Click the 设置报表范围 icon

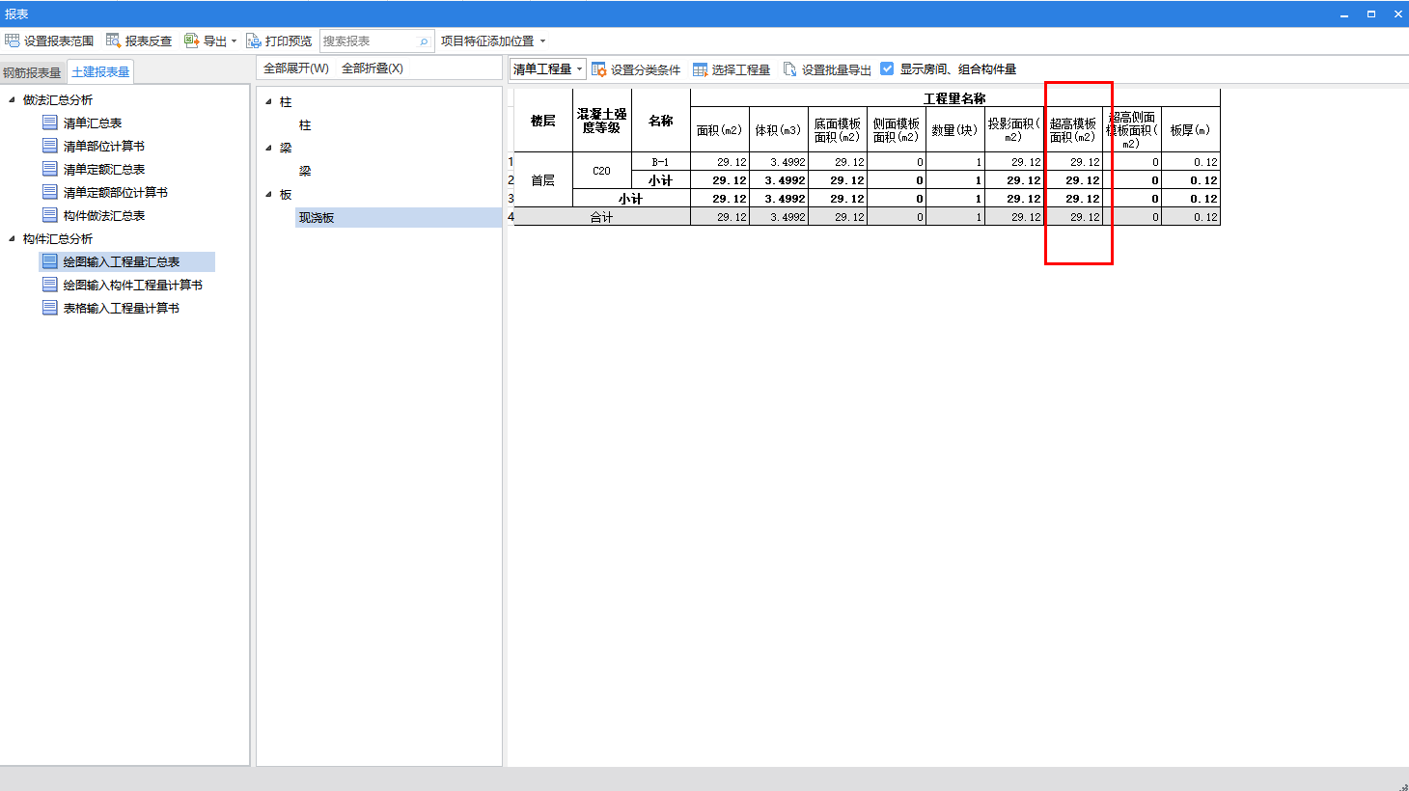point(12,41)
